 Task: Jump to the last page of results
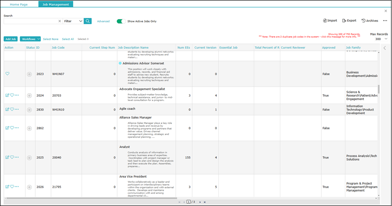(x=205, y=202)
